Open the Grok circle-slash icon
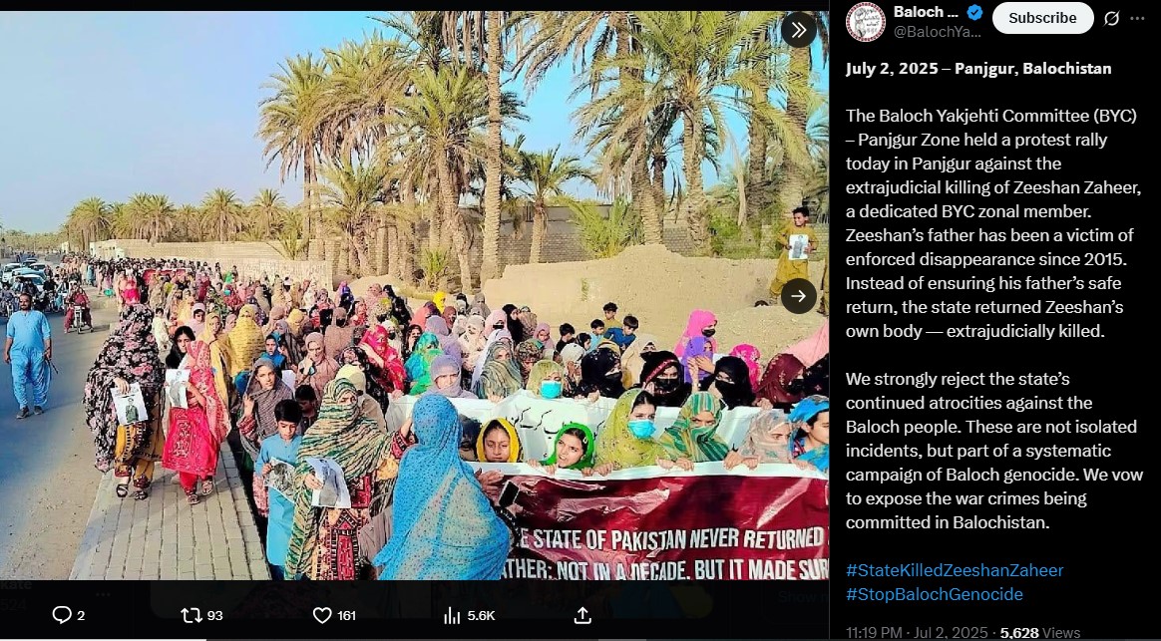The width and height of the screenshot is (1161, 641). coord(1111,19)
